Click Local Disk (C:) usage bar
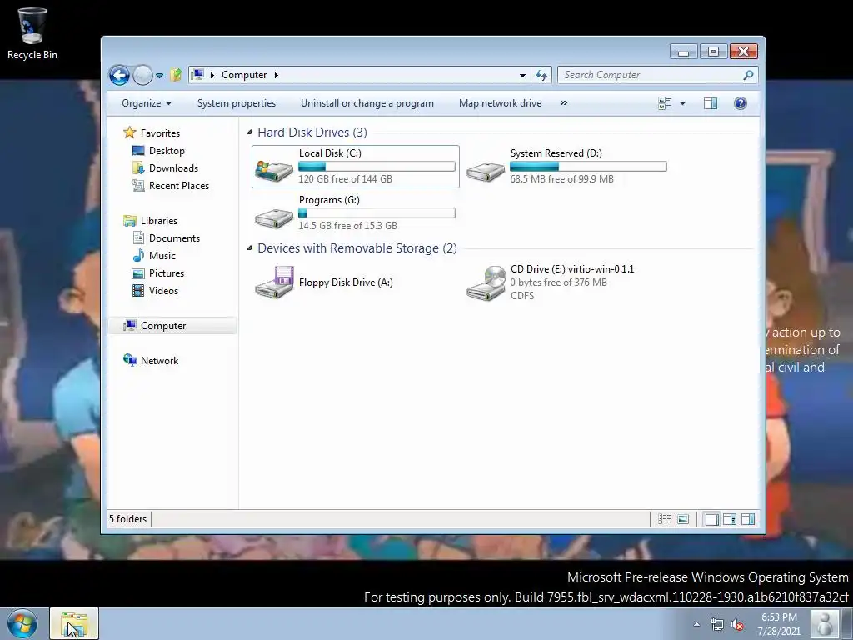Viewport: 853px width, 640px height. pyautogui.click(x=377, y=167)
